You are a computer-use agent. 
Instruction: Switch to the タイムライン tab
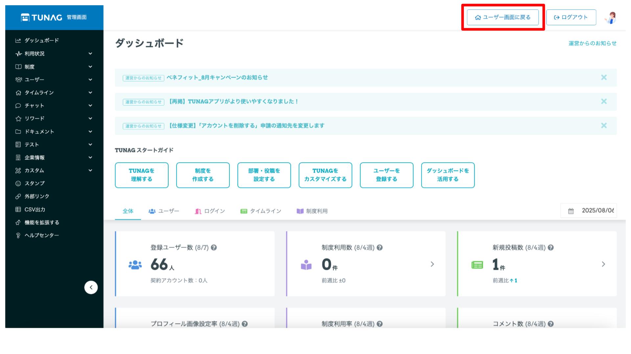[x=261, y=211]
